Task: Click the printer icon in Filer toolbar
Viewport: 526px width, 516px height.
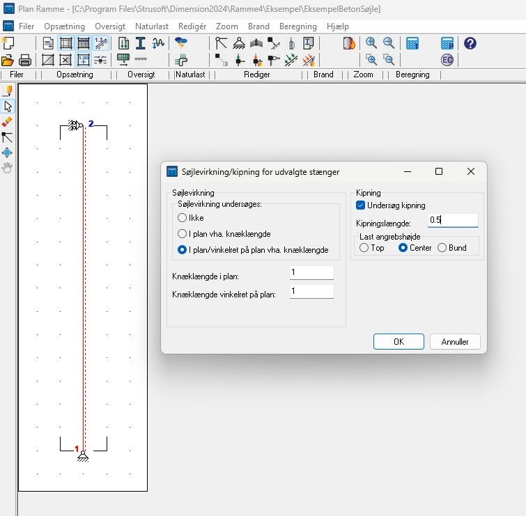Action: tap(24, 60)
